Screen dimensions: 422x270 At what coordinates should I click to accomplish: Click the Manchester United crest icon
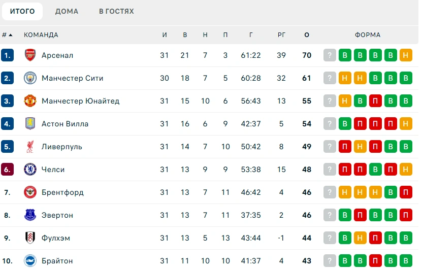pyautogui.click(x=30, y=101)
